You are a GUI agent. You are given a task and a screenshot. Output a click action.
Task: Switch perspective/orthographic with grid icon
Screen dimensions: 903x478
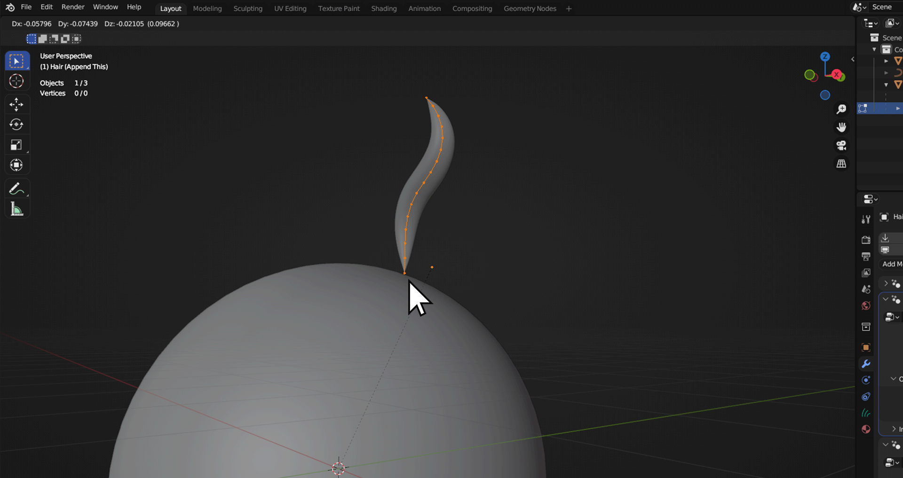pos(841,164)
